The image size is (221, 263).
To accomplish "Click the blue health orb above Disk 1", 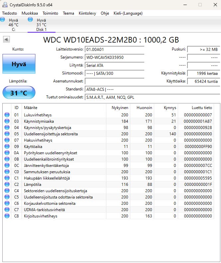I will [30, 20].
